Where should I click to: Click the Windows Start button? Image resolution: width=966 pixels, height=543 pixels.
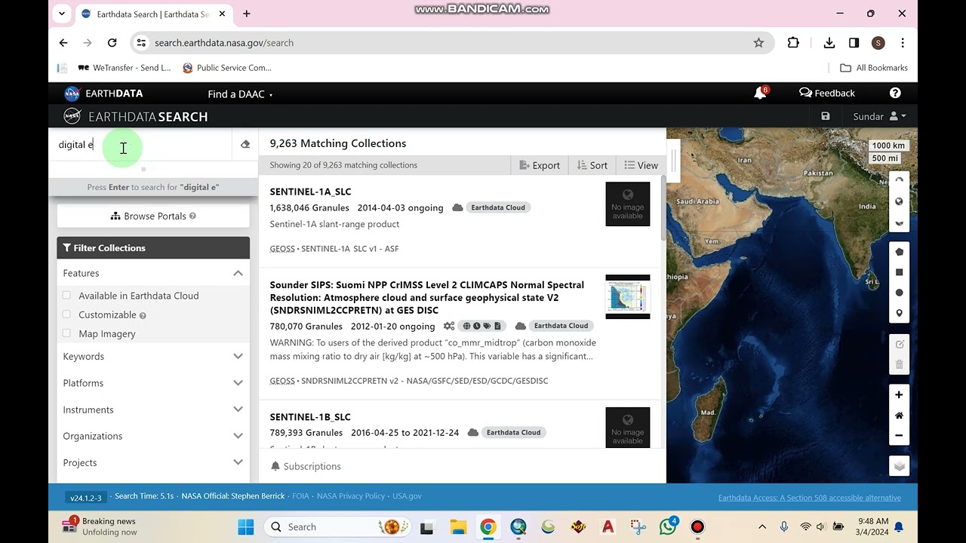(246, 527)
